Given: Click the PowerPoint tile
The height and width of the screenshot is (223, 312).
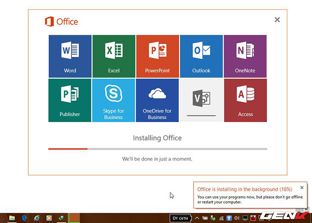Looking at the screenshot, I should pyautogui.click(x=157, y=56).
